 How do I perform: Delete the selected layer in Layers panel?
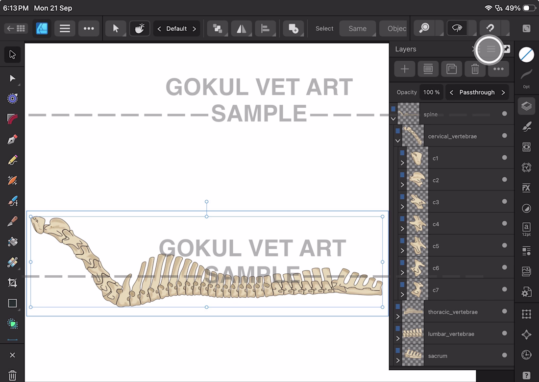(475, 69)
